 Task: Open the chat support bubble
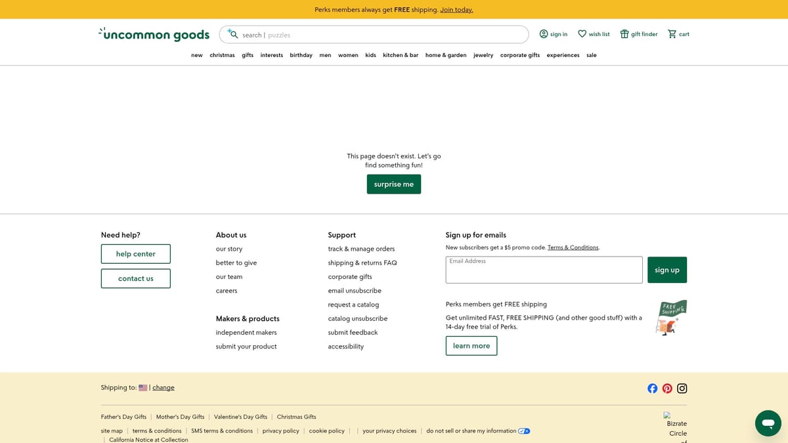[768, 423]
